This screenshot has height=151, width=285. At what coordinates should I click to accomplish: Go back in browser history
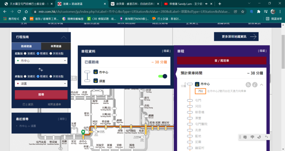[5, 12]
